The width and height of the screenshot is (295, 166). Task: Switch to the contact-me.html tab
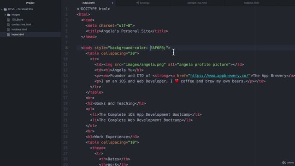[x=197, y=3]
